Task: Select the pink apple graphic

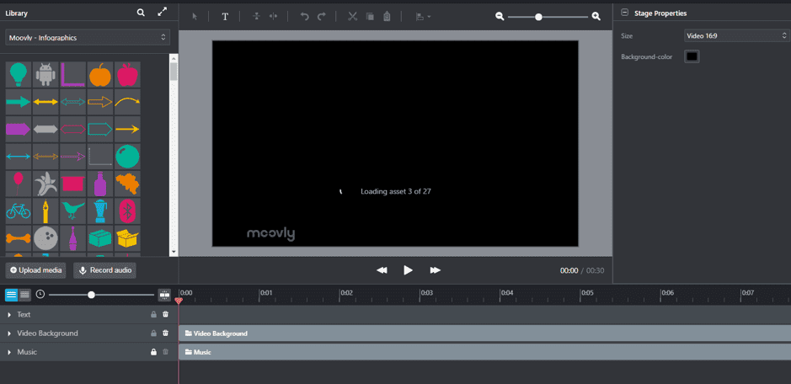Action: [x=128, y=75]
